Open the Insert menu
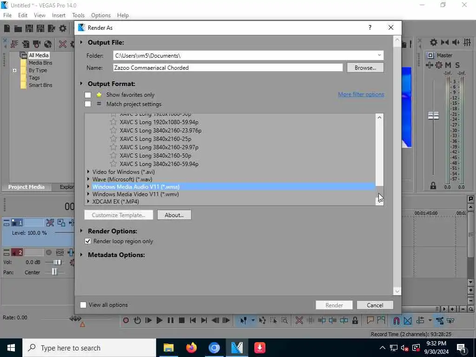 [x=59, y=15]
